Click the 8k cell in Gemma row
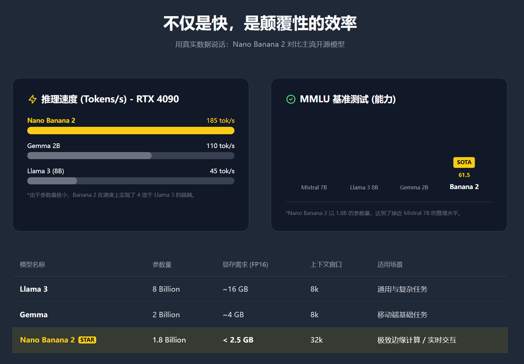 [x=315, y=315]
